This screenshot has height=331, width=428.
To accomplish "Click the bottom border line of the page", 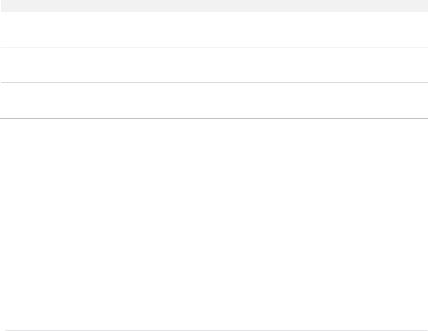I will [214, 331].
